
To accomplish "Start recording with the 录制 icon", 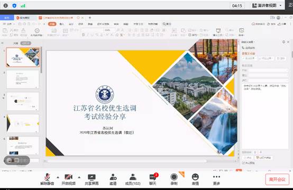I will coord(174,179).
